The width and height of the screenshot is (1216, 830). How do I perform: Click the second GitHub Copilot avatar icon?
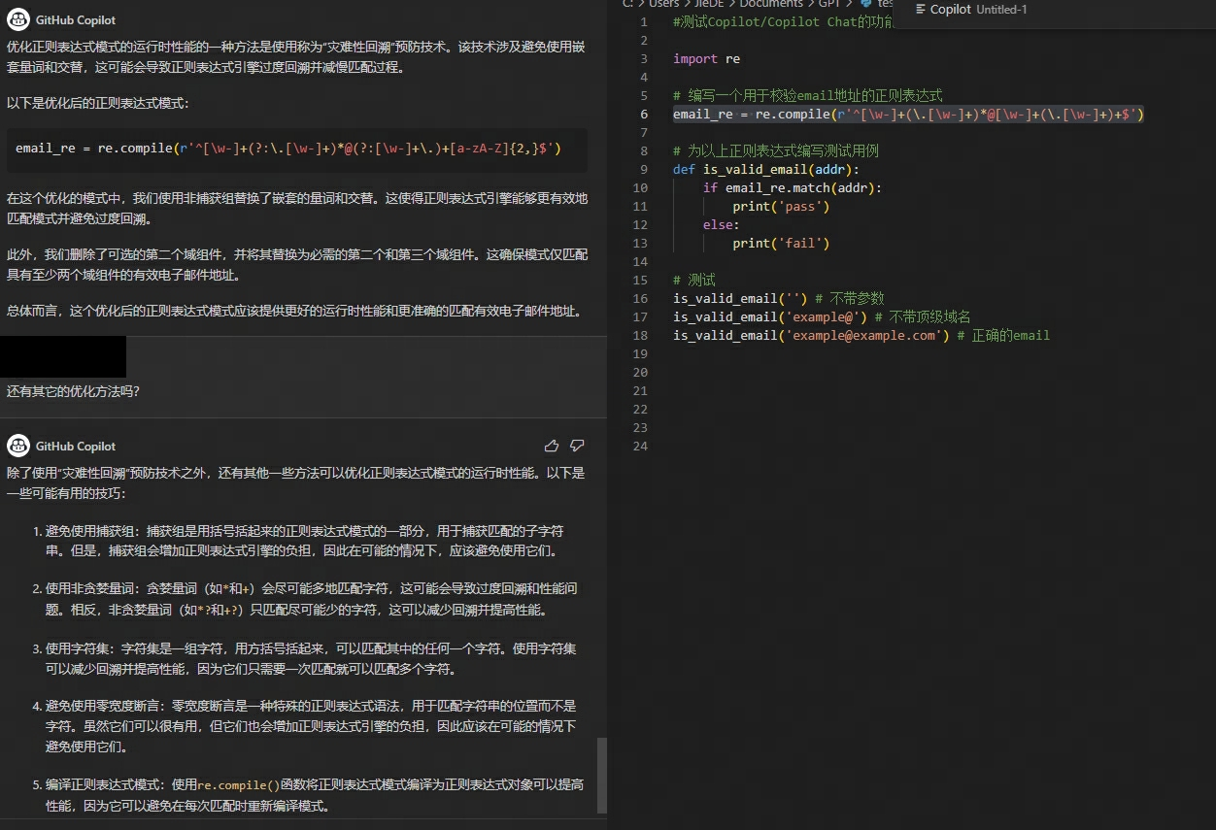(19, 446)
